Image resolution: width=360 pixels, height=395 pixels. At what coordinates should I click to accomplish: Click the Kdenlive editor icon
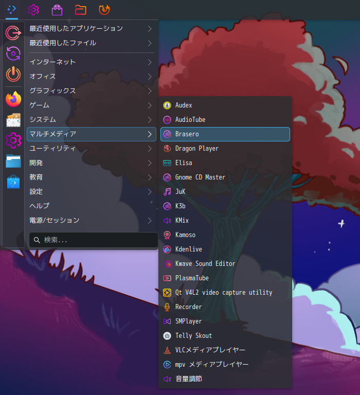click(x=167, y=249)
